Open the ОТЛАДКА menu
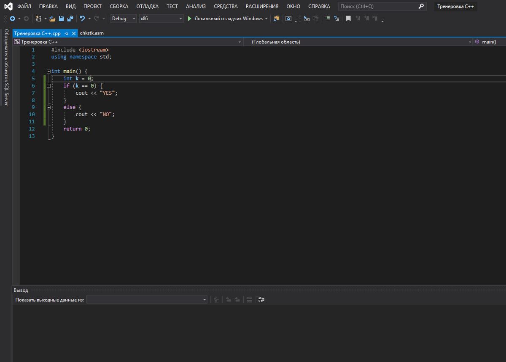Viewport: 506px width, 362px height. [148, 6]
